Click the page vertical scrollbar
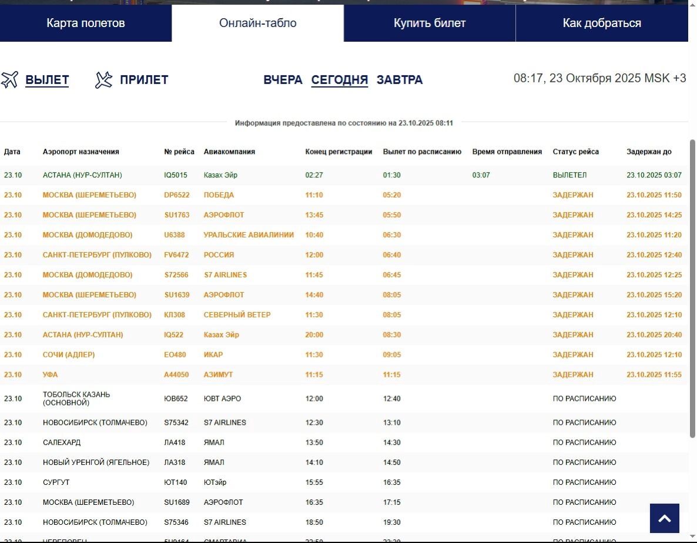The height and width of the screenshot is (543, 697). [692, 288]
